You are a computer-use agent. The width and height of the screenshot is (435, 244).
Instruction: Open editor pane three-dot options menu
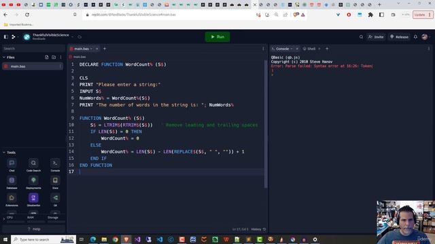click(x=263, y=49)
